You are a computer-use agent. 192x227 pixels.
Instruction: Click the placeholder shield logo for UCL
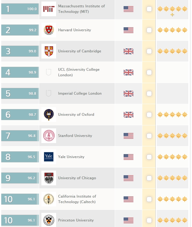[48, 72]
